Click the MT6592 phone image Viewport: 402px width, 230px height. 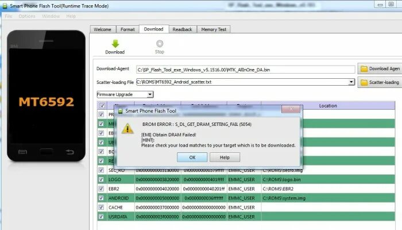coord(47,96)
